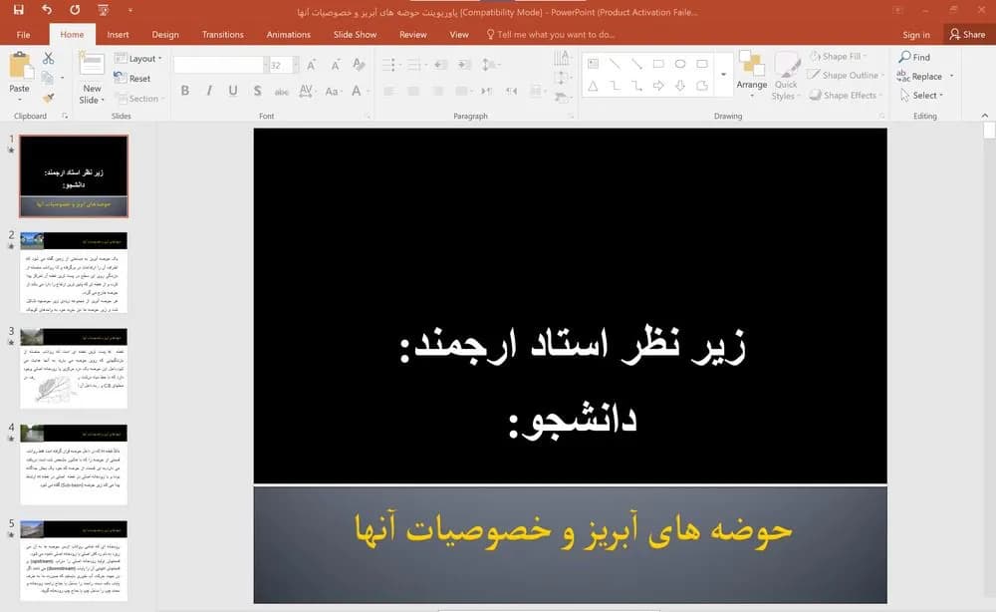The image size is (996, 612).
Task: Click the numbering list button
Action: tap(415, 65)
